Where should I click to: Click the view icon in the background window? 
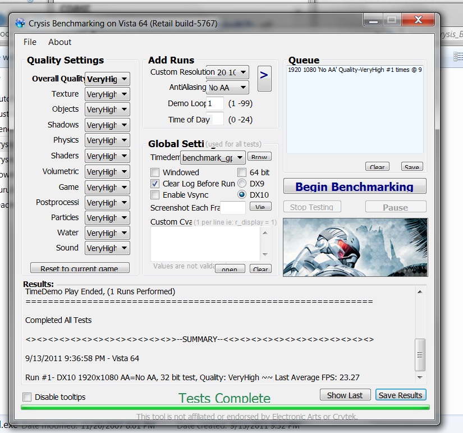tap(458, 56)
